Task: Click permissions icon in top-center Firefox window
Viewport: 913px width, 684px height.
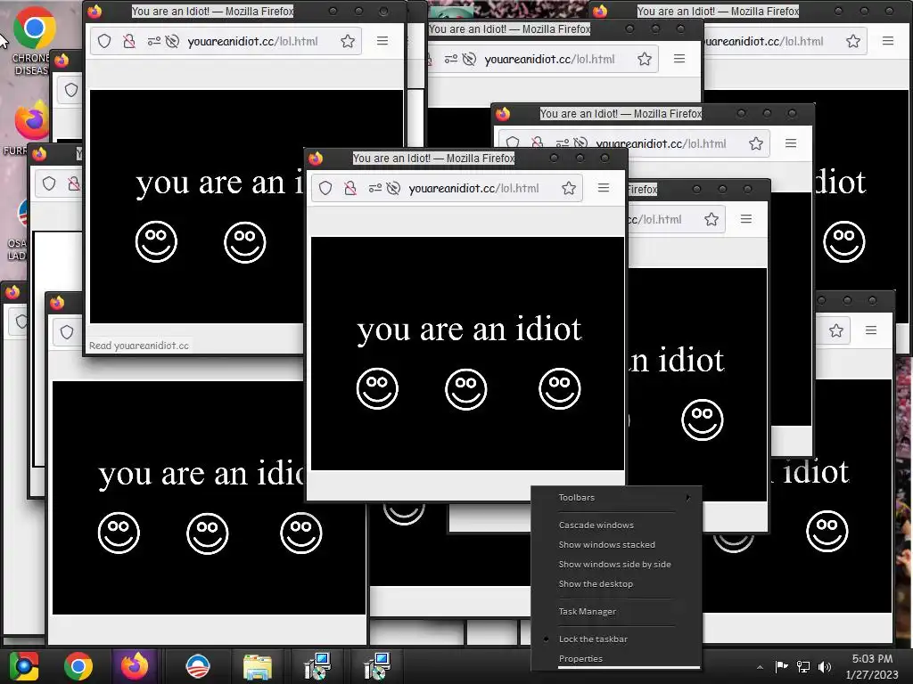Action: (x=450, y=59)
